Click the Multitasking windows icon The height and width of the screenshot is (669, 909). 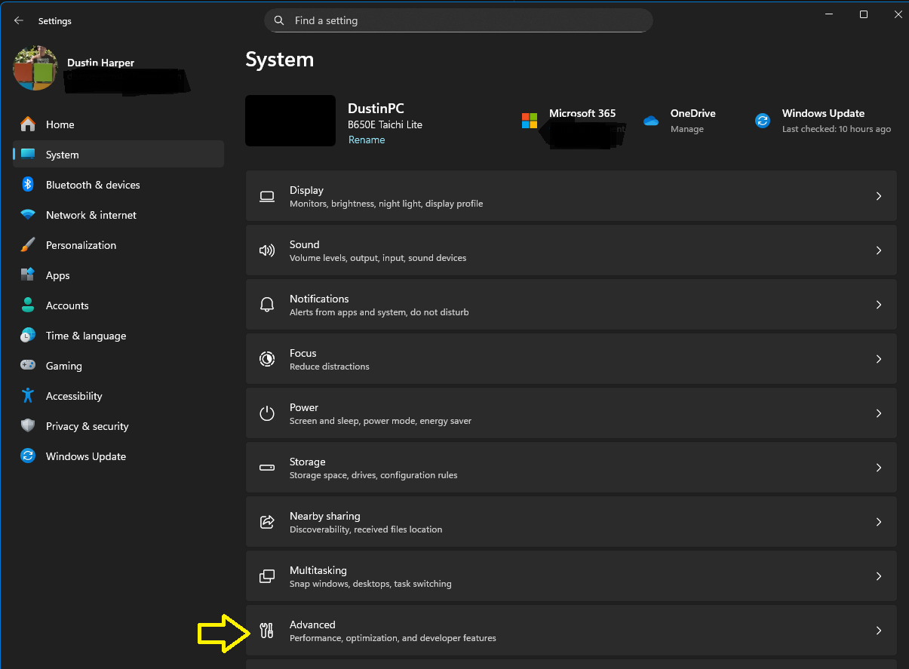pos(267,576)
